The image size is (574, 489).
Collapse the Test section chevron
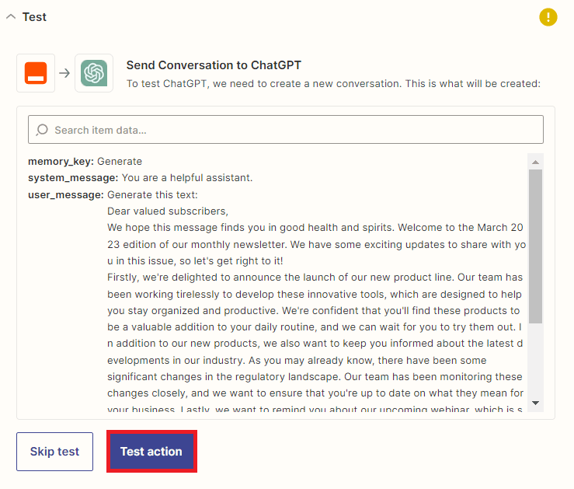[11, 17]
